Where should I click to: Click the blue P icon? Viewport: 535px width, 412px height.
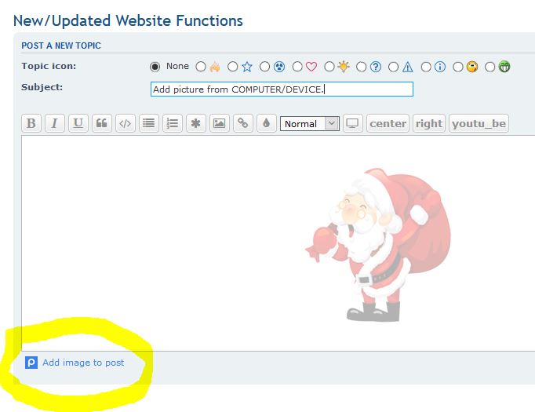[31, 363]
